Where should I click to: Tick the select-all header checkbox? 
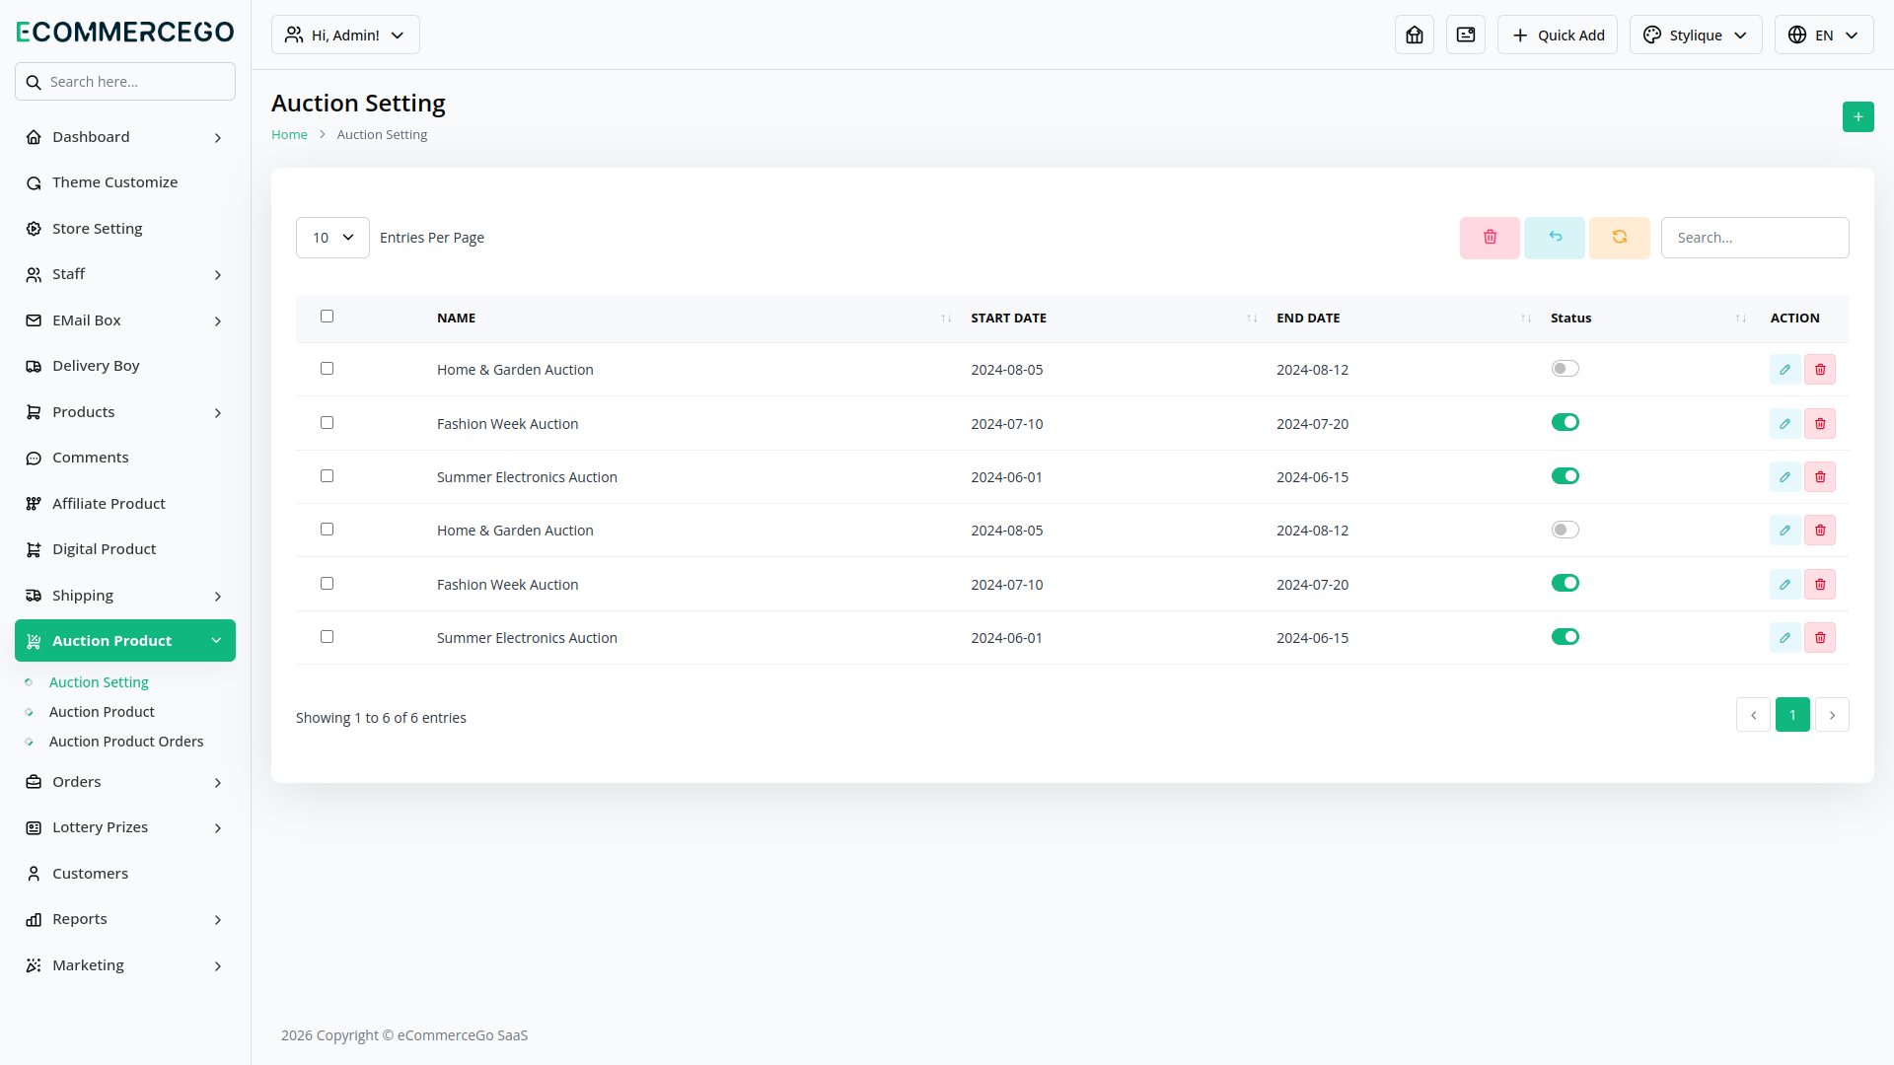tap(327, 317)
